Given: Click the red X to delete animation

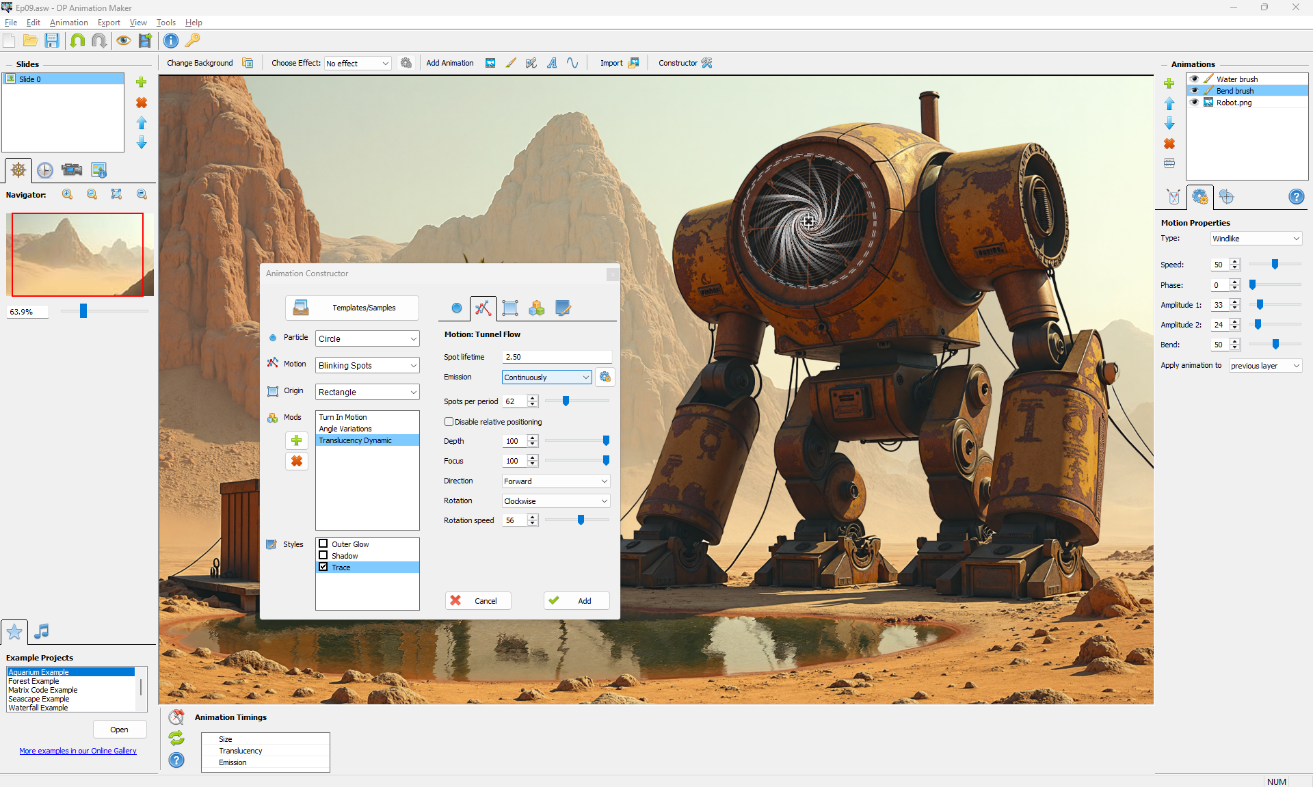Looking at the screenshot, I should [1169, 144].
